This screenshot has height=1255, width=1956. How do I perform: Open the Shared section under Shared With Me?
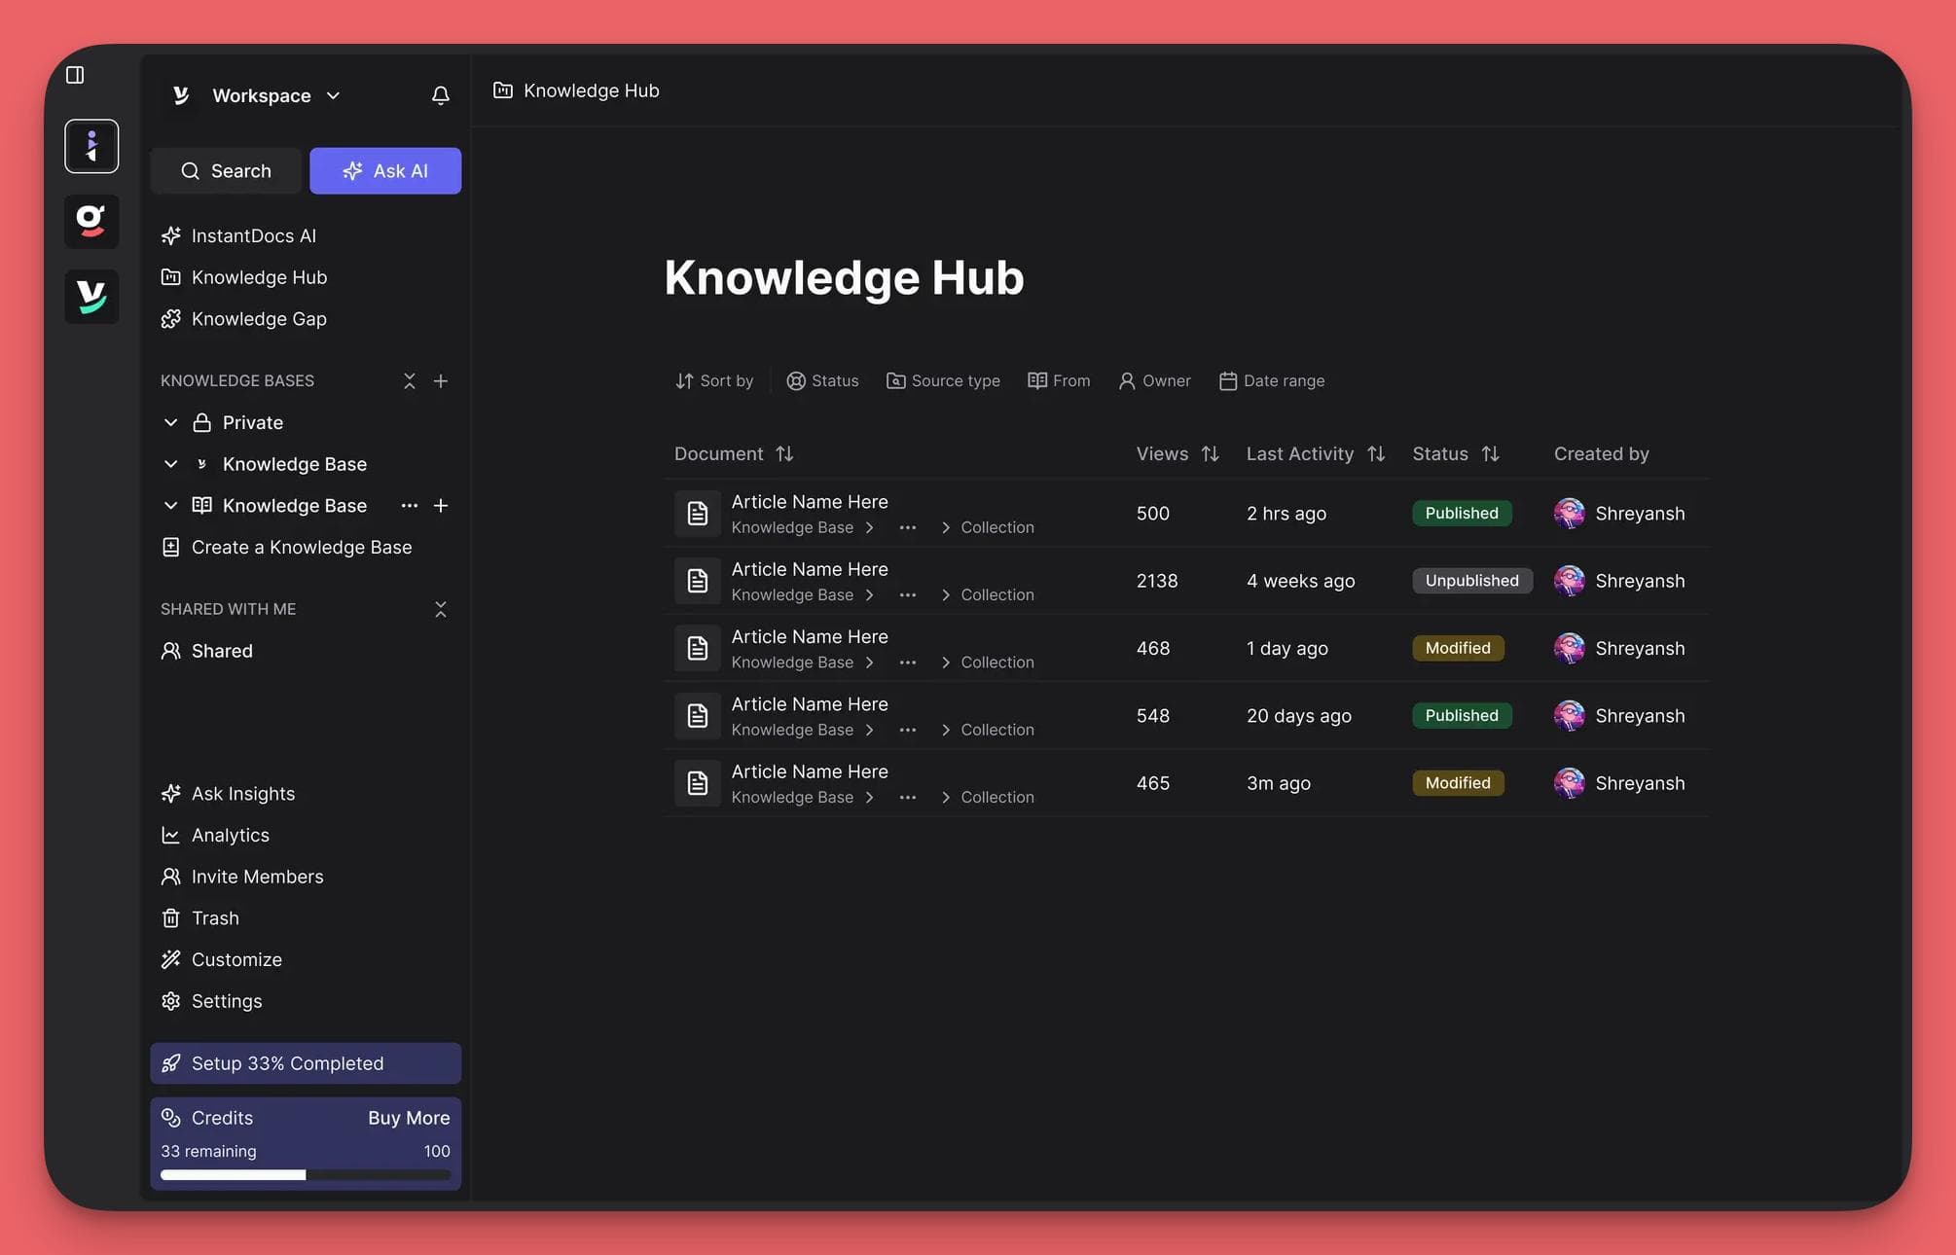pos(222,650)
